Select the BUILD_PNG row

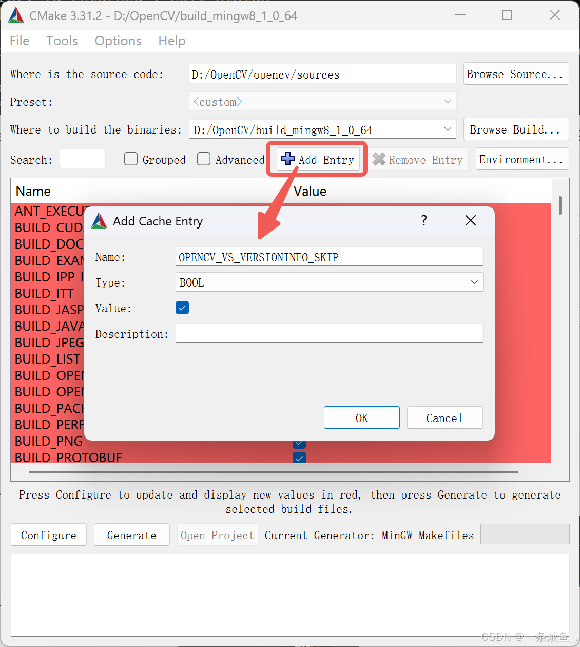tap(47, 441)
